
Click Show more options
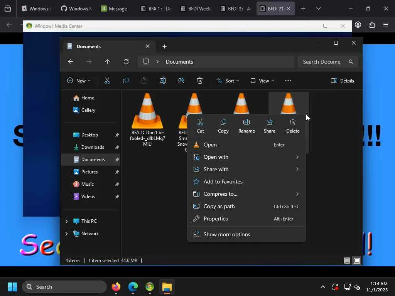tap(246, 235)
